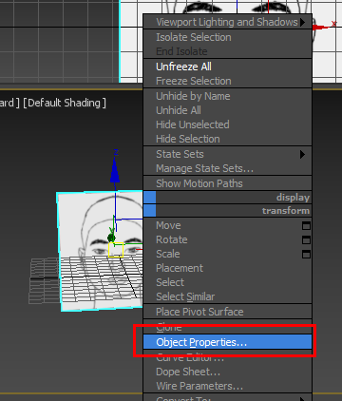342x401 pixels.
Task: Open Rotate settings box icon
Action: tap(306, 239)
